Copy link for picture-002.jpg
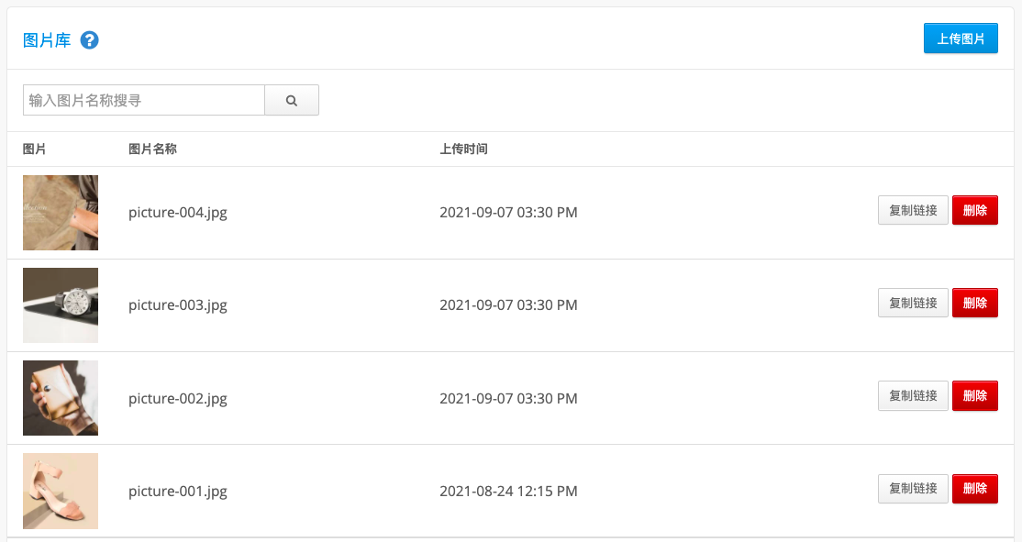Viewport: 1022px width, 542px height. pyautogui.click(x=913, y=395)
